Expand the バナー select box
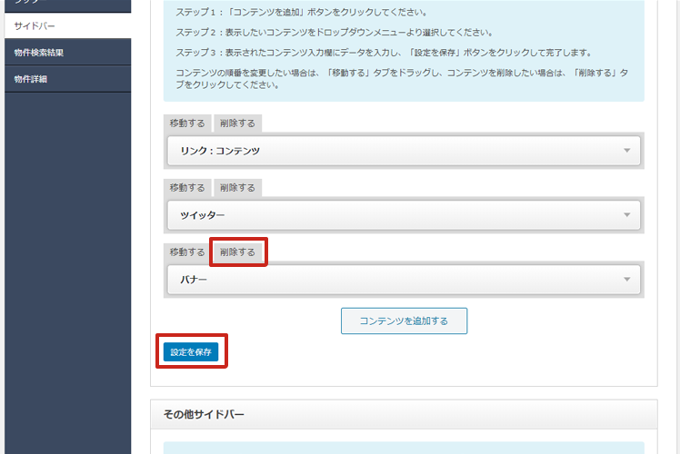The height and width of the screenshot is (454, 680). click(400, 280)
